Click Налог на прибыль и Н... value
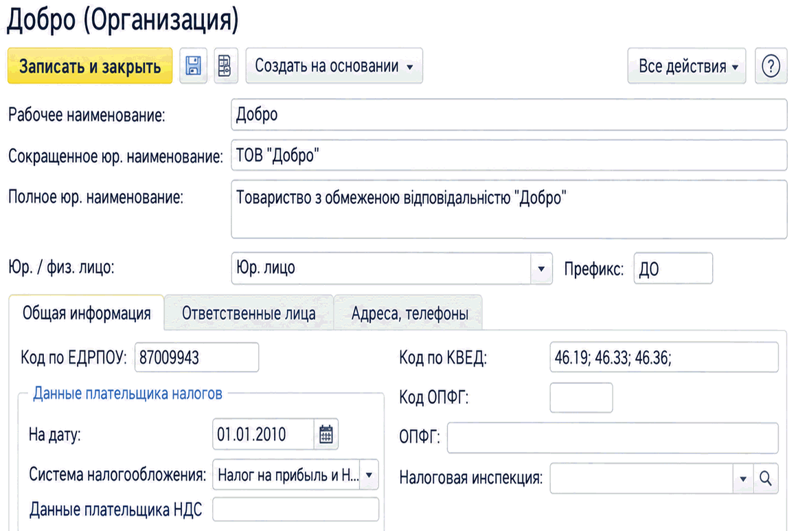The height and width of the screenshot is (531, 796). (288, 475)
